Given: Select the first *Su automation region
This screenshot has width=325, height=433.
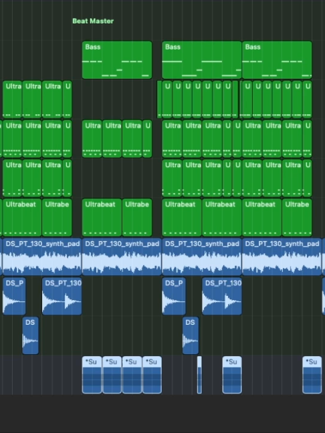Looking at the screenshot, I should pyautogui.click(x=92, y=375).
